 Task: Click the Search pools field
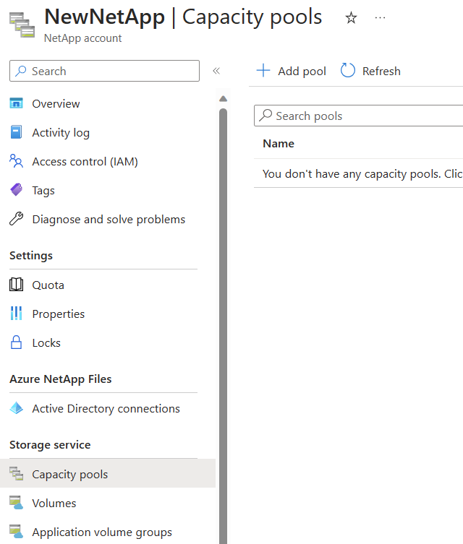pos(358,116)
